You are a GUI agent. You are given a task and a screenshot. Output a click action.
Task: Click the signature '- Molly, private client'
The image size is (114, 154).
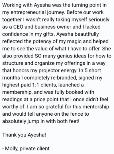(x=26, y=148)
